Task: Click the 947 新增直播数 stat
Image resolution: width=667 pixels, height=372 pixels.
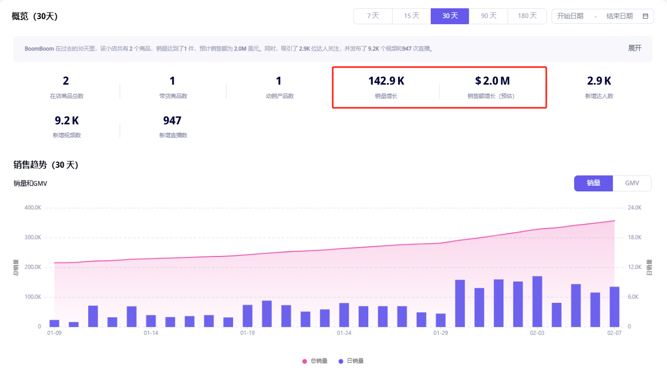Action: pos(172,126)
